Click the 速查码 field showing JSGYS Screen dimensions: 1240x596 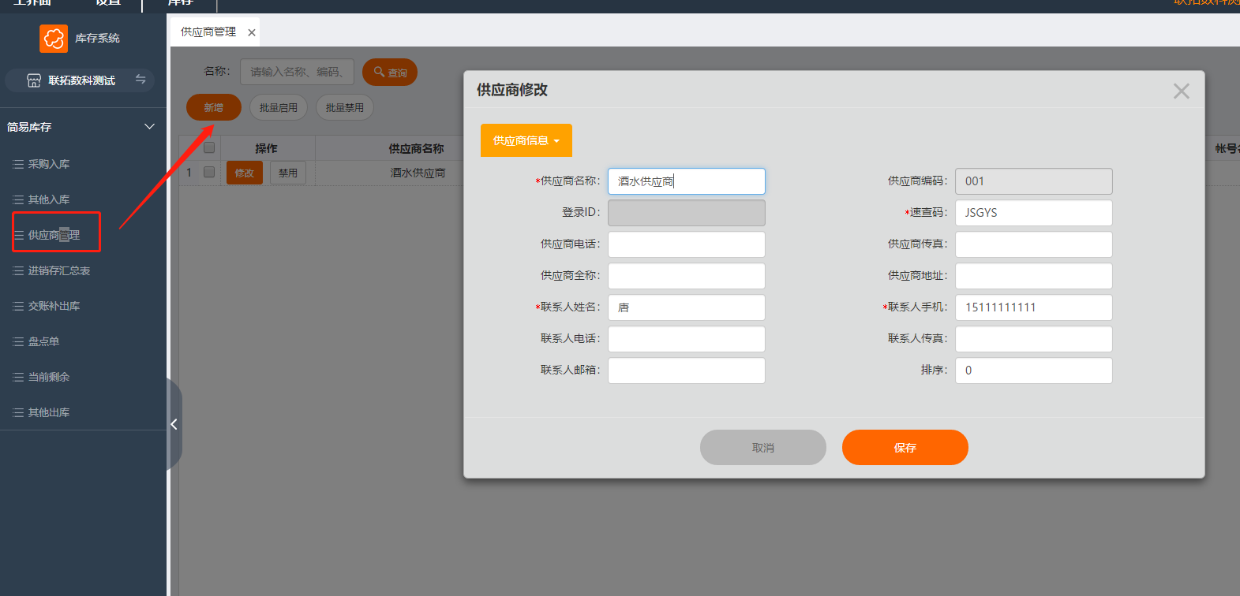tap(1034, 213)
